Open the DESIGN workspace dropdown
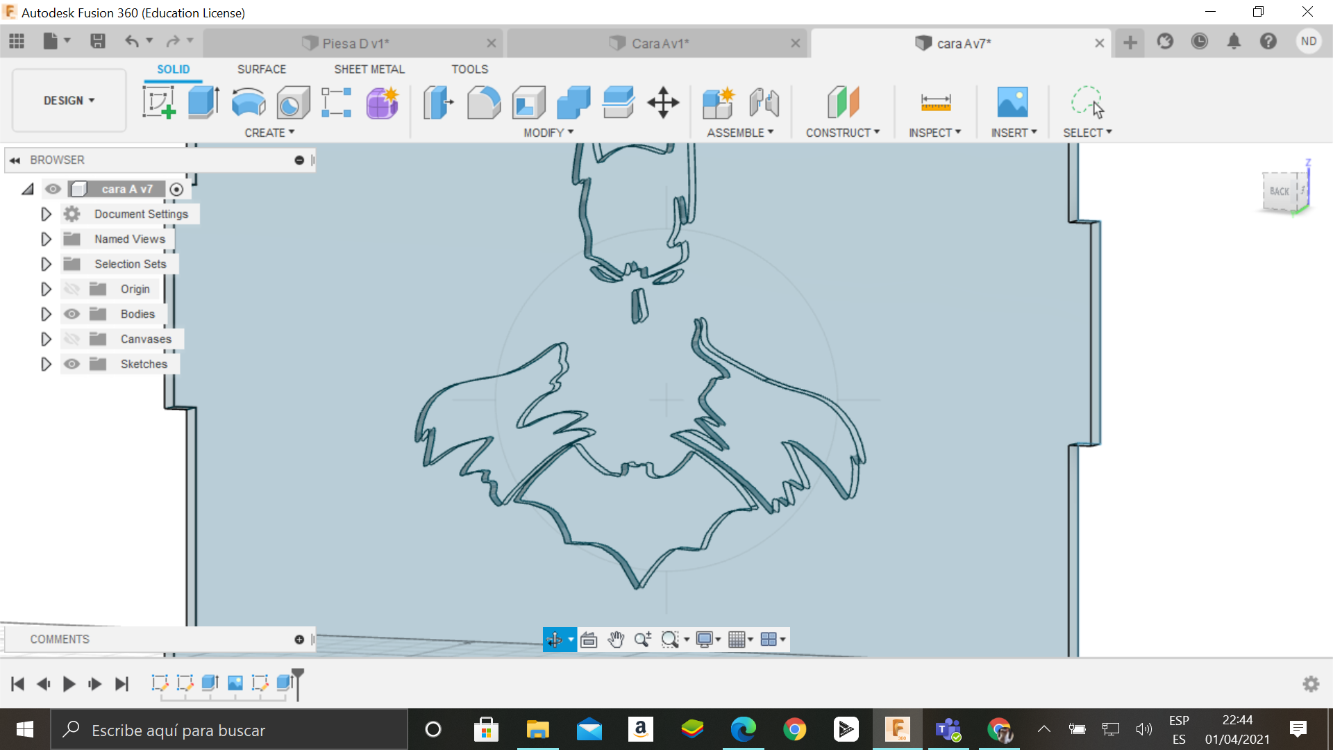Screen dimensions: 1333x750 click(69, 101)
